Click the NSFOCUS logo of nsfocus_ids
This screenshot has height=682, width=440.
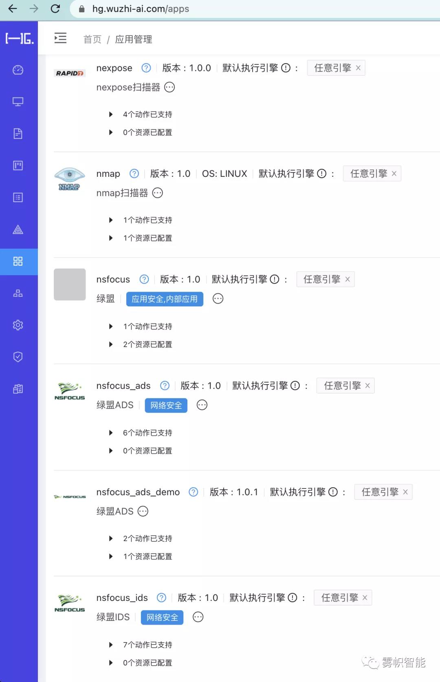click(70, 603)
